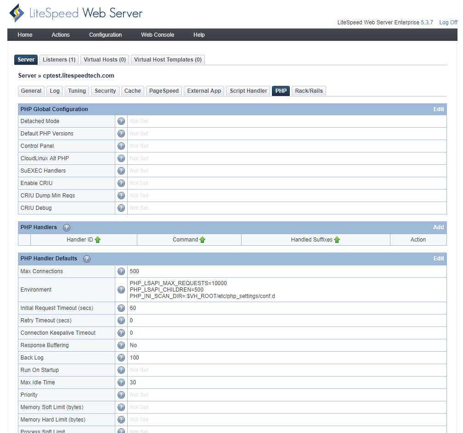This screenshot has width=463, height=433.
Task: Click help icon for Max Connections
Action: tap(121, 271)
